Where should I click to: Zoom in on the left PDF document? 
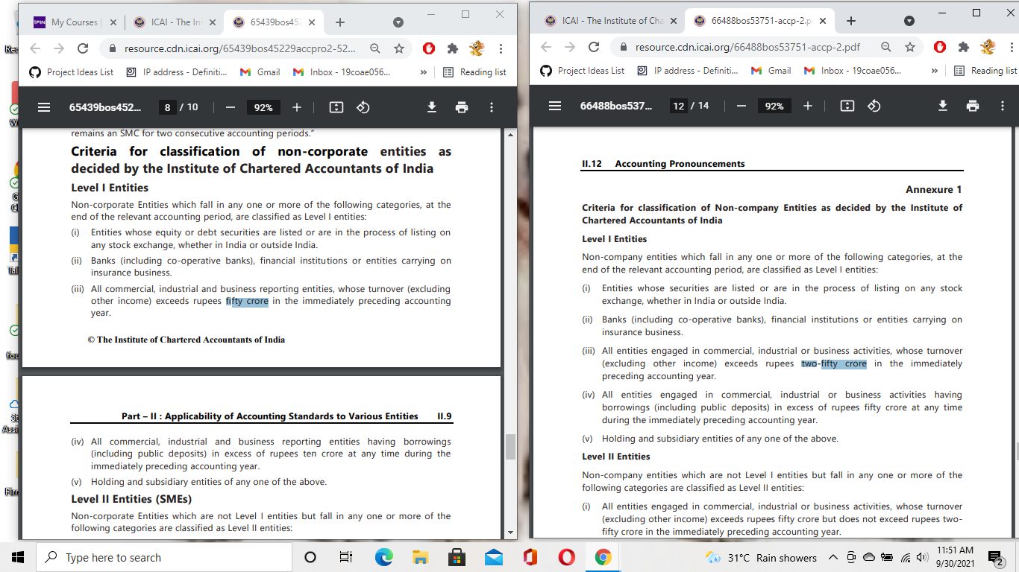pyautogui.click(x=297, y=107)
